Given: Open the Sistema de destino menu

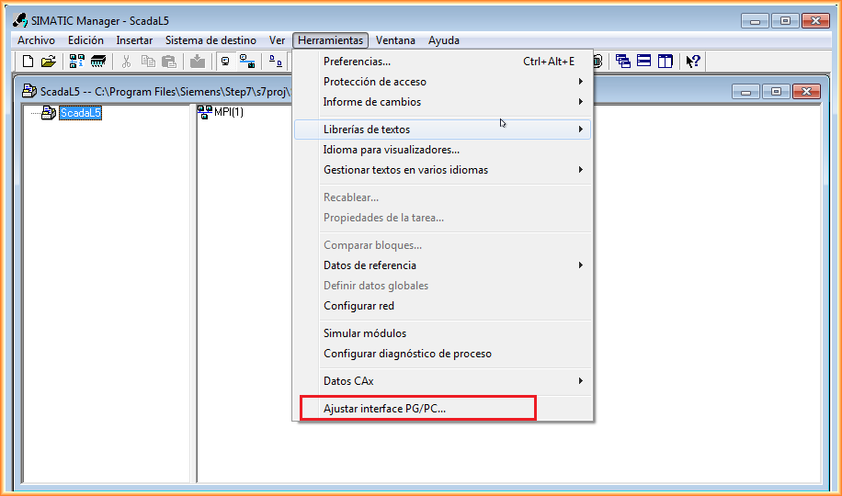Looking at the screenshot, I should pos(210,40).
